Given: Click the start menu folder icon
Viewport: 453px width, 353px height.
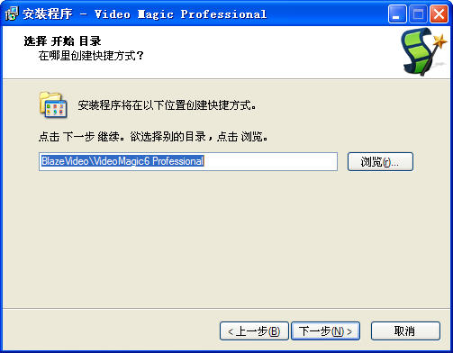Looking at the screenshot, I should [x=53, y=104].
